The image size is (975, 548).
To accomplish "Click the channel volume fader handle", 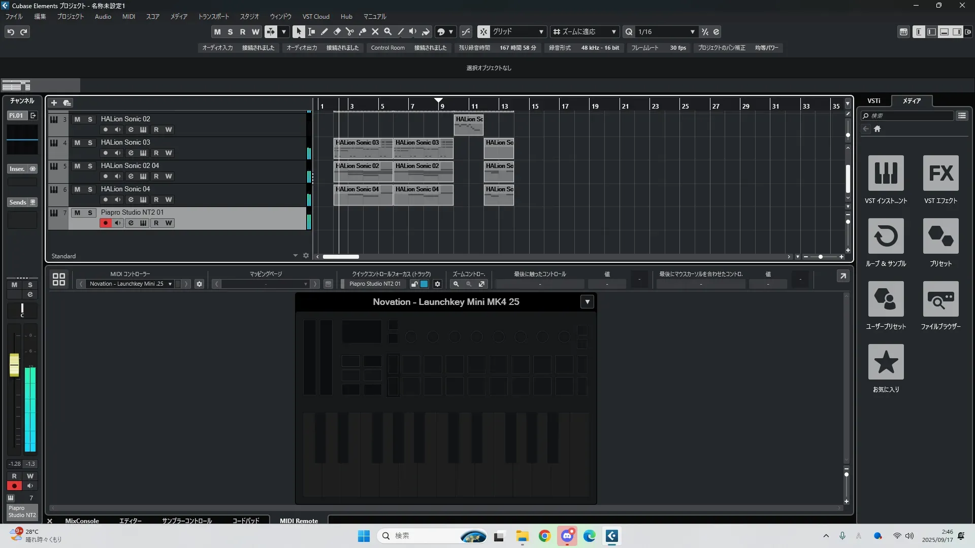I will click(x=14, y=364).
